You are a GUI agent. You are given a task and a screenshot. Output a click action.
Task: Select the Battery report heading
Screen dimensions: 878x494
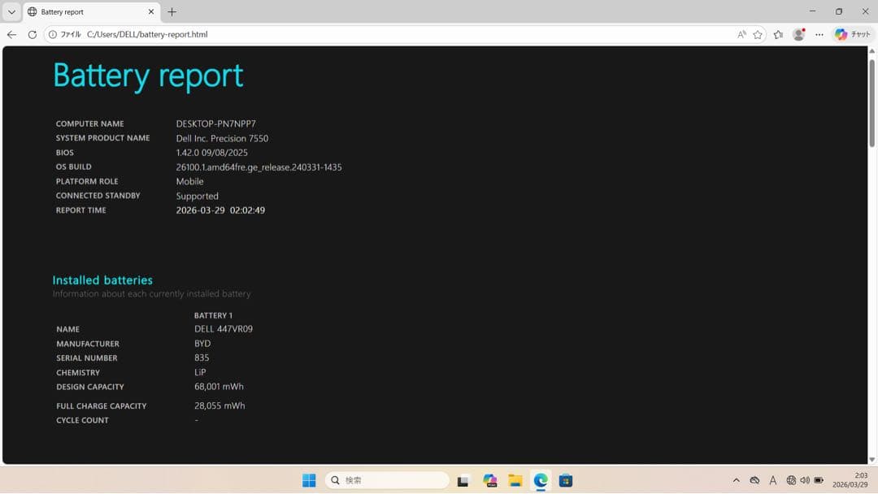149,75
